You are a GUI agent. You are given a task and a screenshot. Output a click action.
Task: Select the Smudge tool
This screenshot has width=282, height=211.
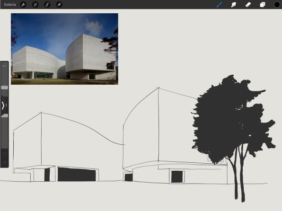234,5
